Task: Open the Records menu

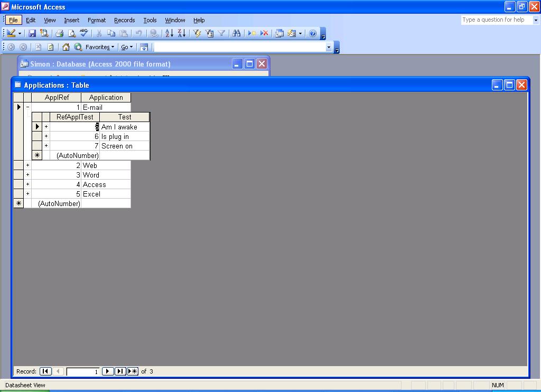Action: 125,20
